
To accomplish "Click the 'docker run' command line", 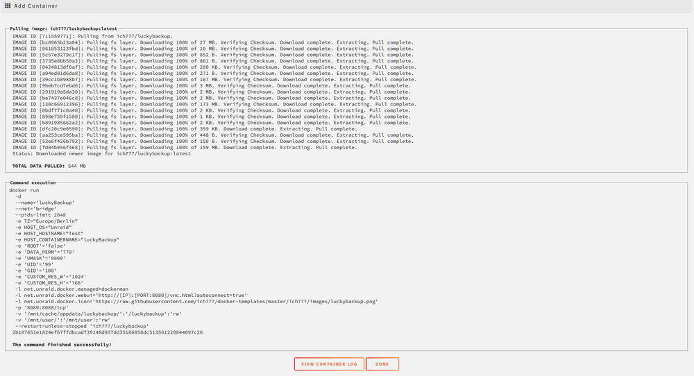I will (x=24, y=190).
